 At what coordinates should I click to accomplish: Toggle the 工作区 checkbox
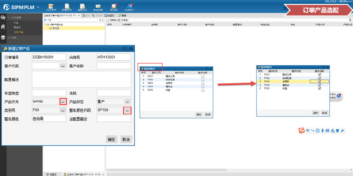119,20
